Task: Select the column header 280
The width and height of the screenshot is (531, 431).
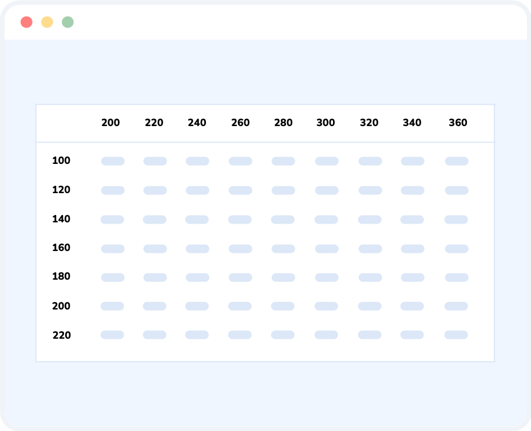Action: pos(283,123)
